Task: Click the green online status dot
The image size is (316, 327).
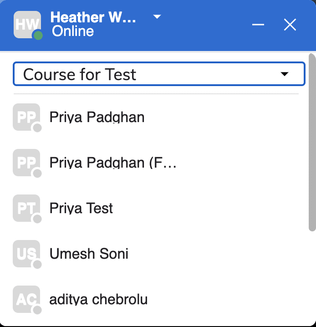Action: click(x=38, y=36)
